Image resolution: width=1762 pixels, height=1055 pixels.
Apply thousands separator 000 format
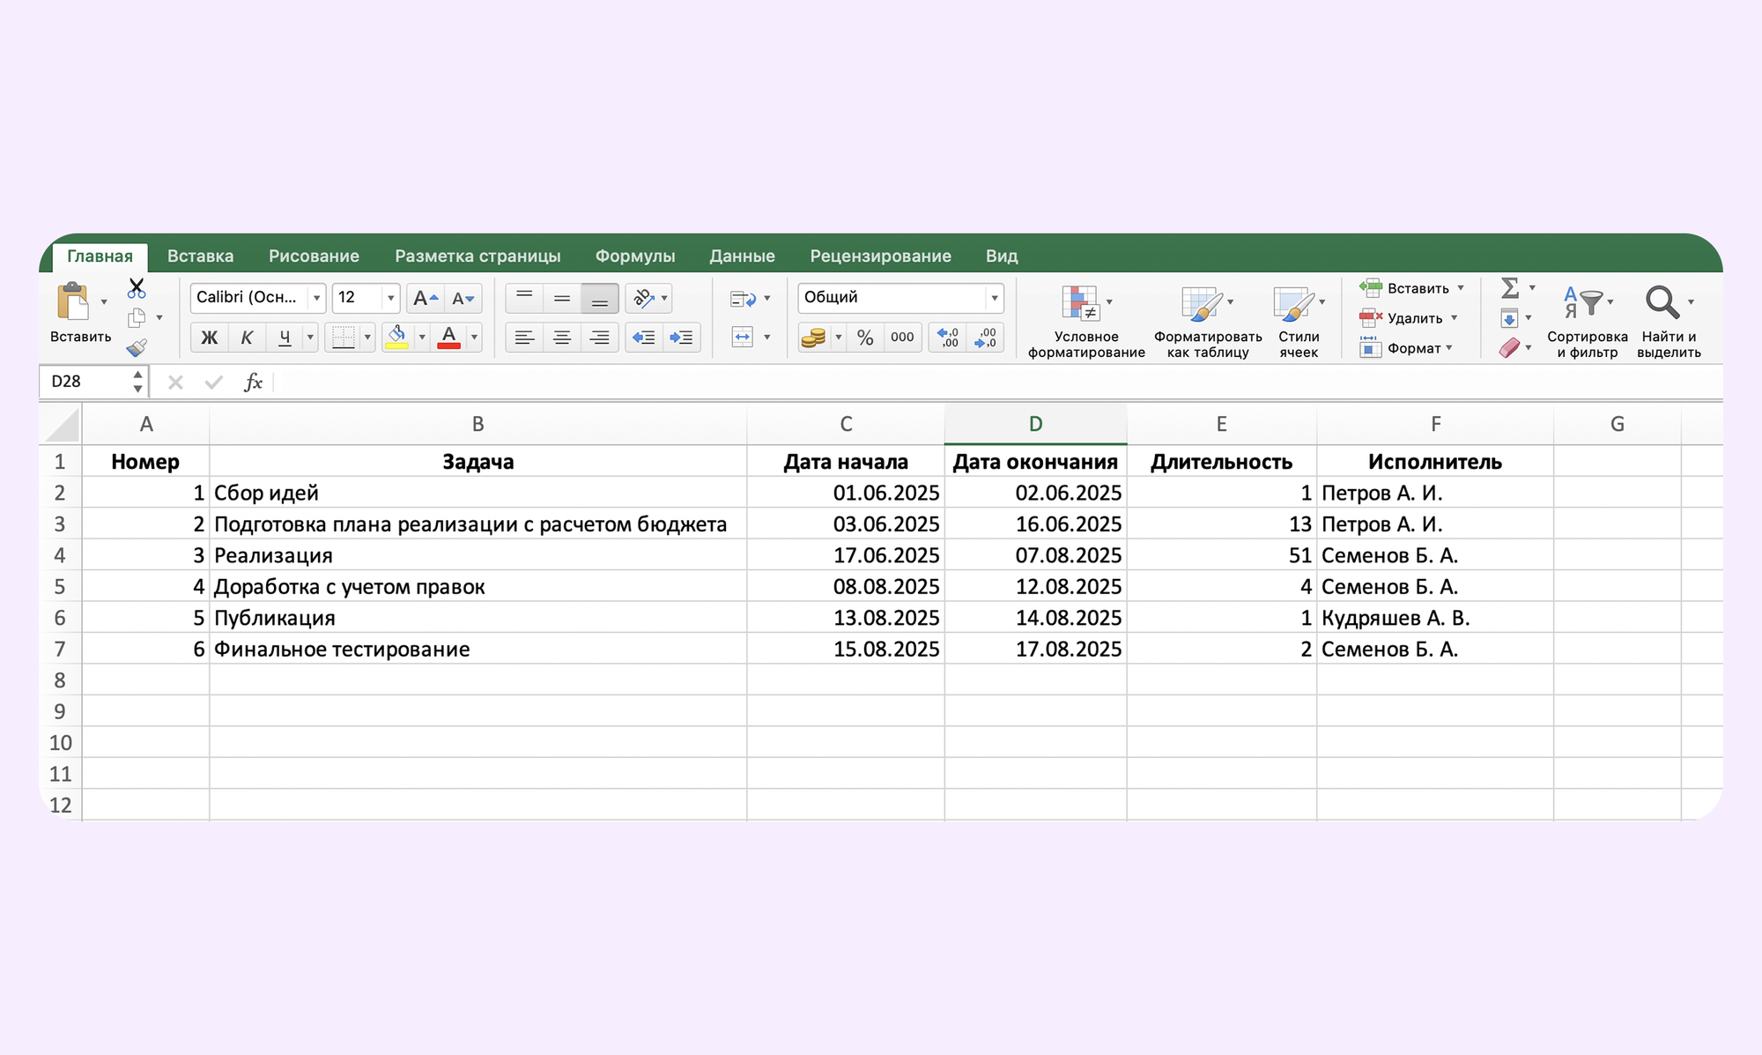click(x=902, y=338)
